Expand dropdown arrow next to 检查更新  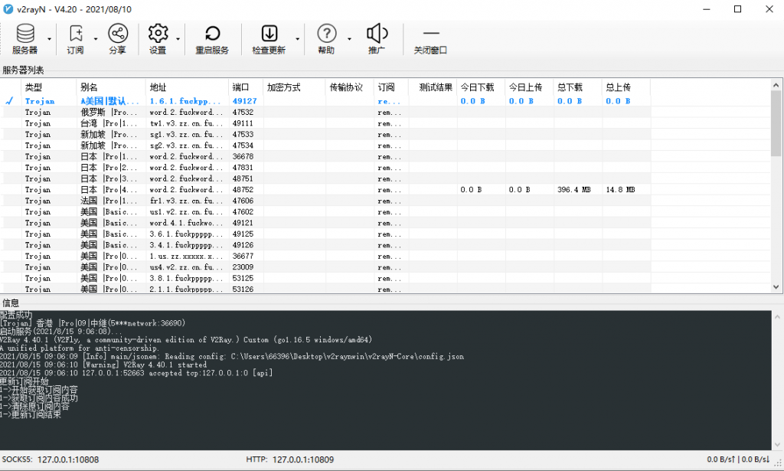(297, 39)
